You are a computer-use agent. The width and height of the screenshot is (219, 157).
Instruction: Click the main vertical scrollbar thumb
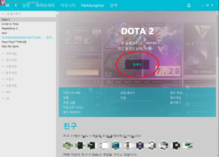[x=218, y=36]
